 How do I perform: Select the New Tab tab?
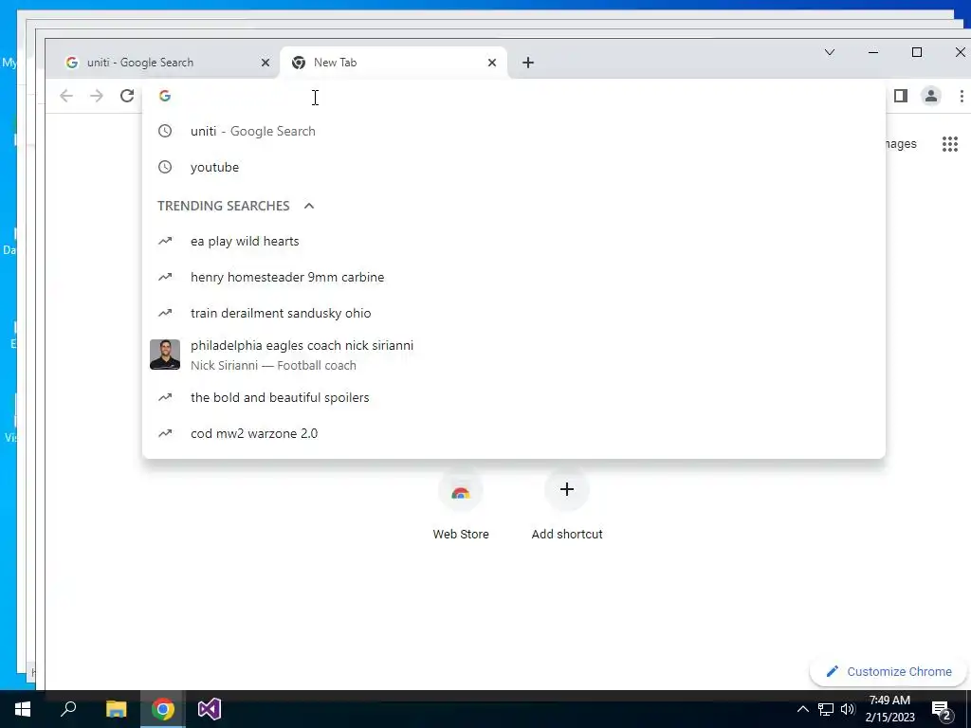[x=394, y=63]
